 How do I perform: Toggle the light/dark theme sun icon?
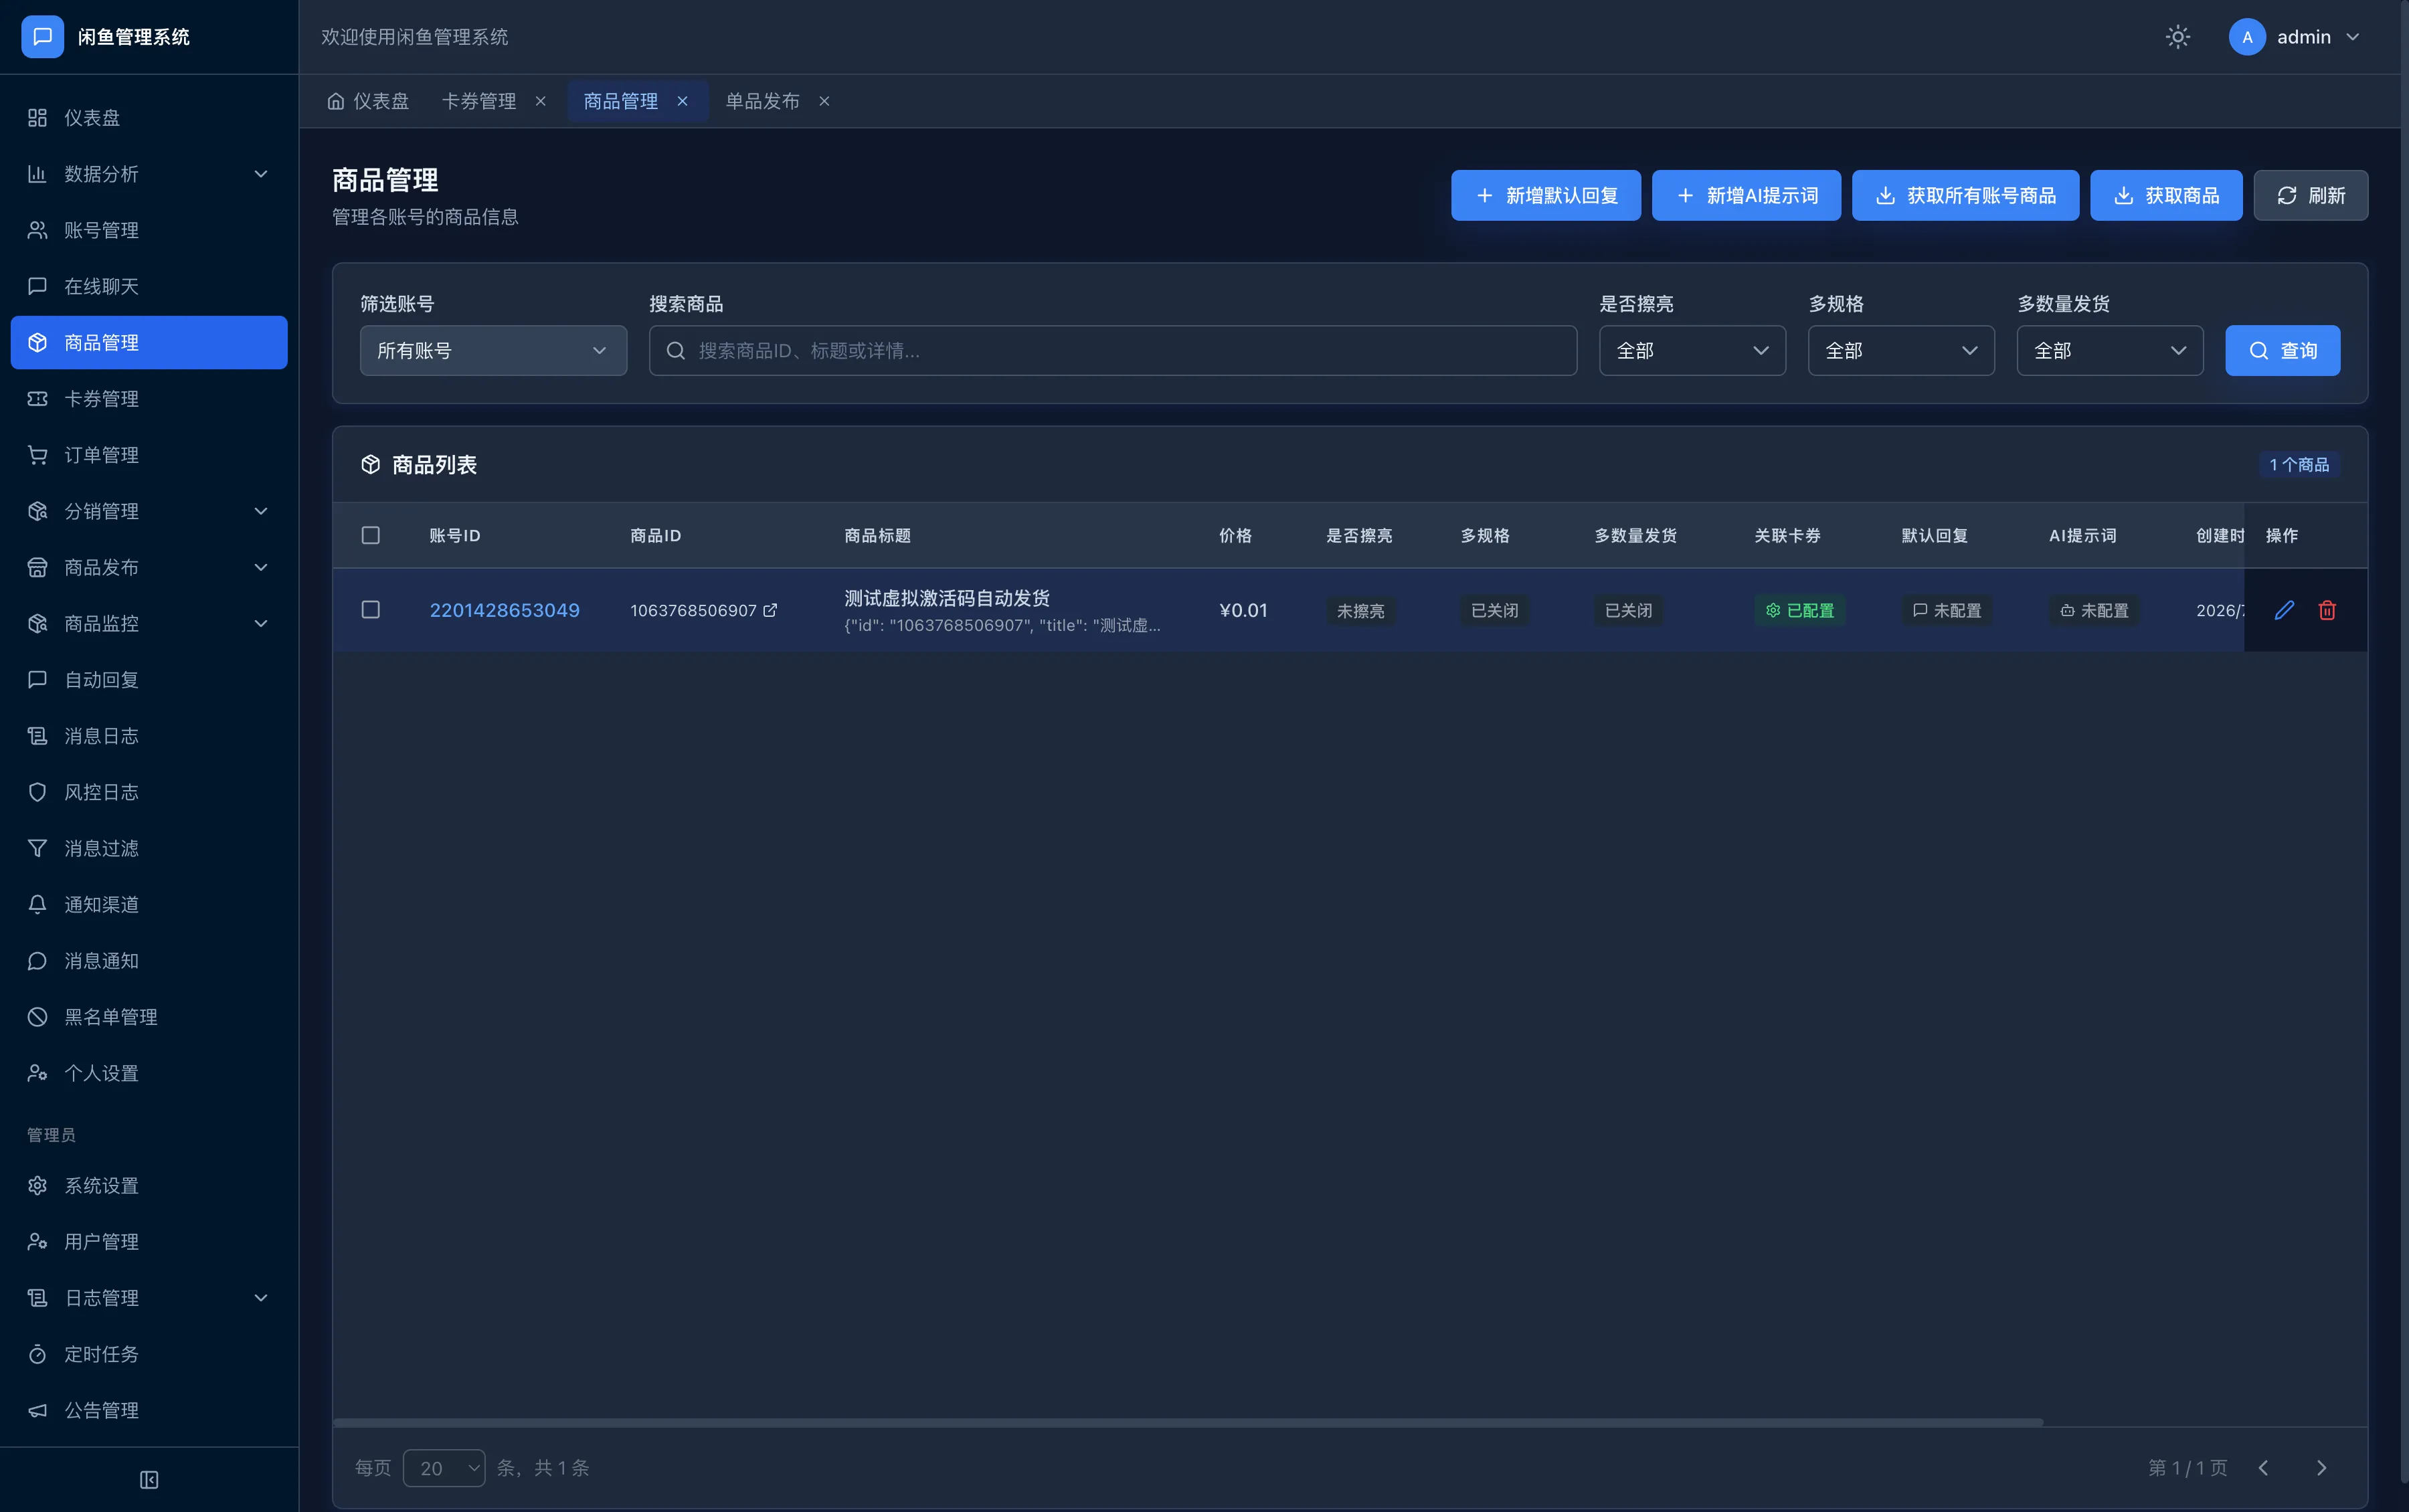2178,37
